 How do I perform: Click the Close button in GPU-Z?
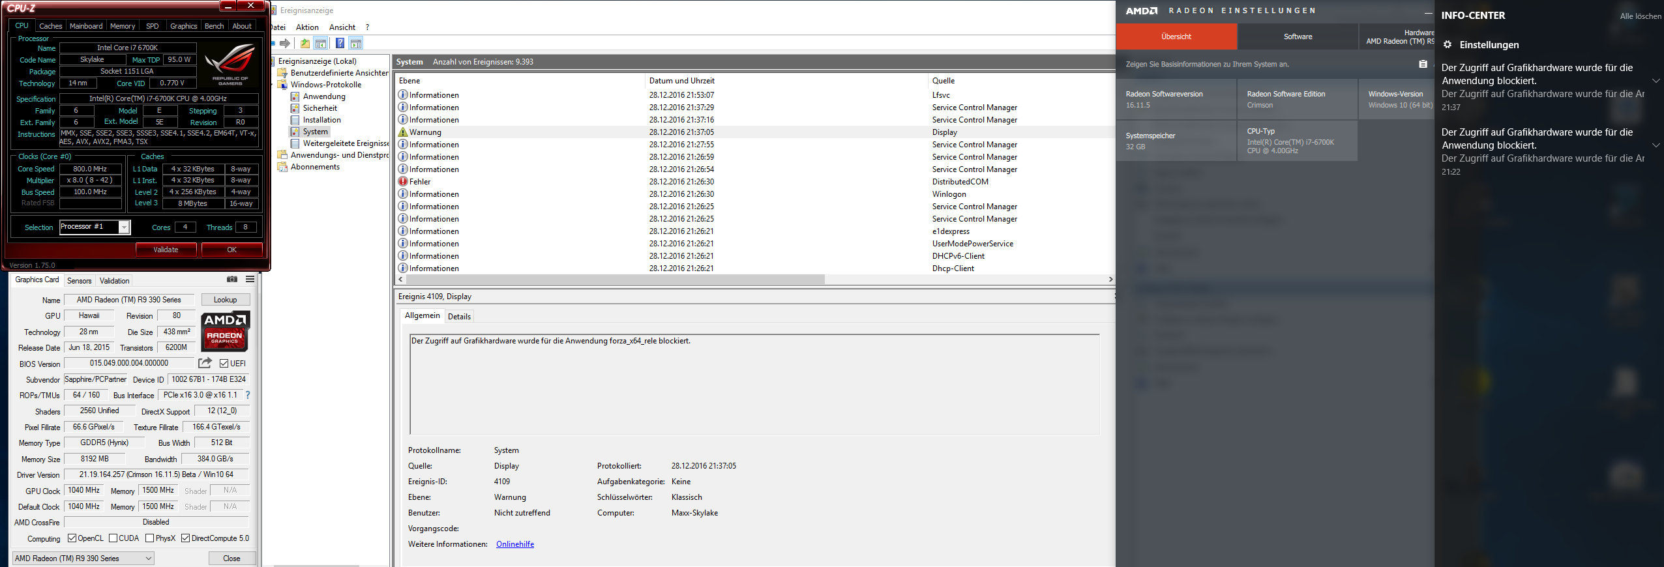tap(231, 559)
